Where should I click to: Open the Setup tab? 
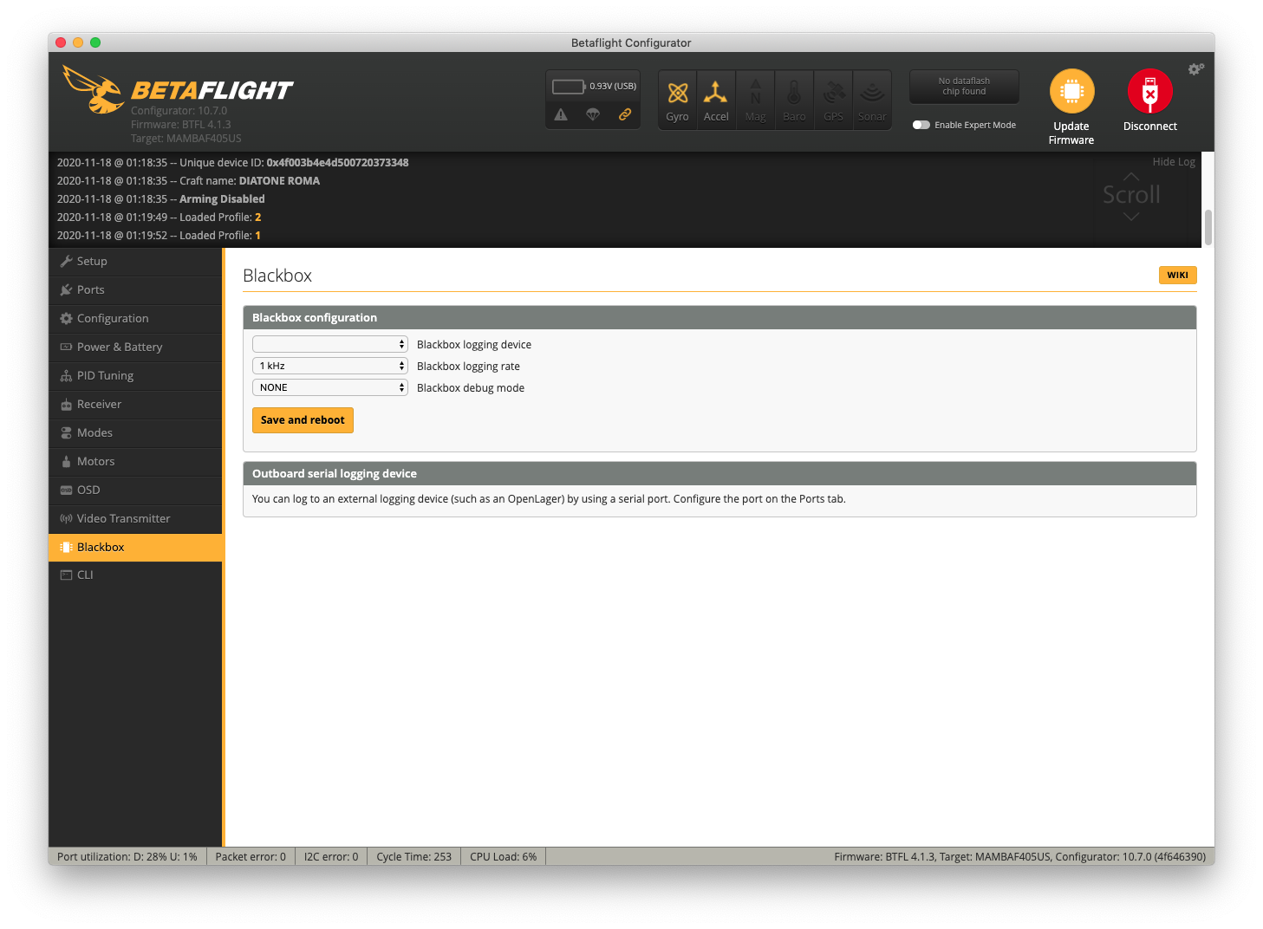coord(135,261)
